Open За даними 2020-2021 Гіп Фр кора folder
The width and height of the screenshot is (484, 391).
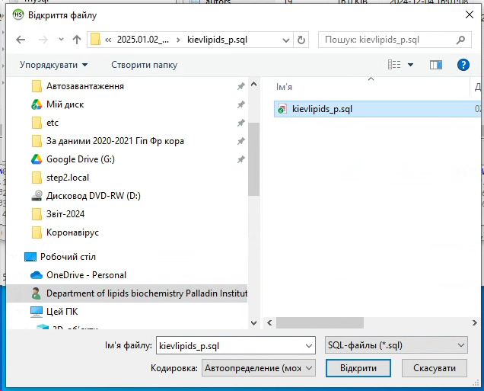pos(115,141)
